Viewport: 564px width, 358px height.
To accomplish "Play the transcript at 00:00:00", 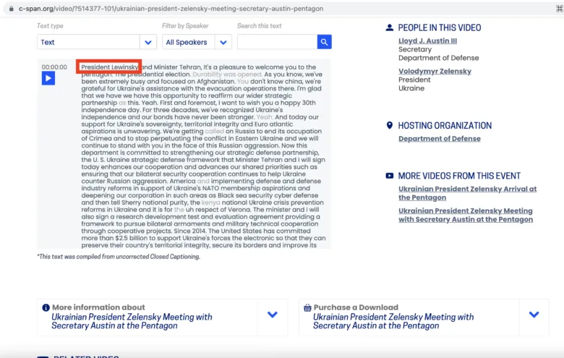I will 48,78.
